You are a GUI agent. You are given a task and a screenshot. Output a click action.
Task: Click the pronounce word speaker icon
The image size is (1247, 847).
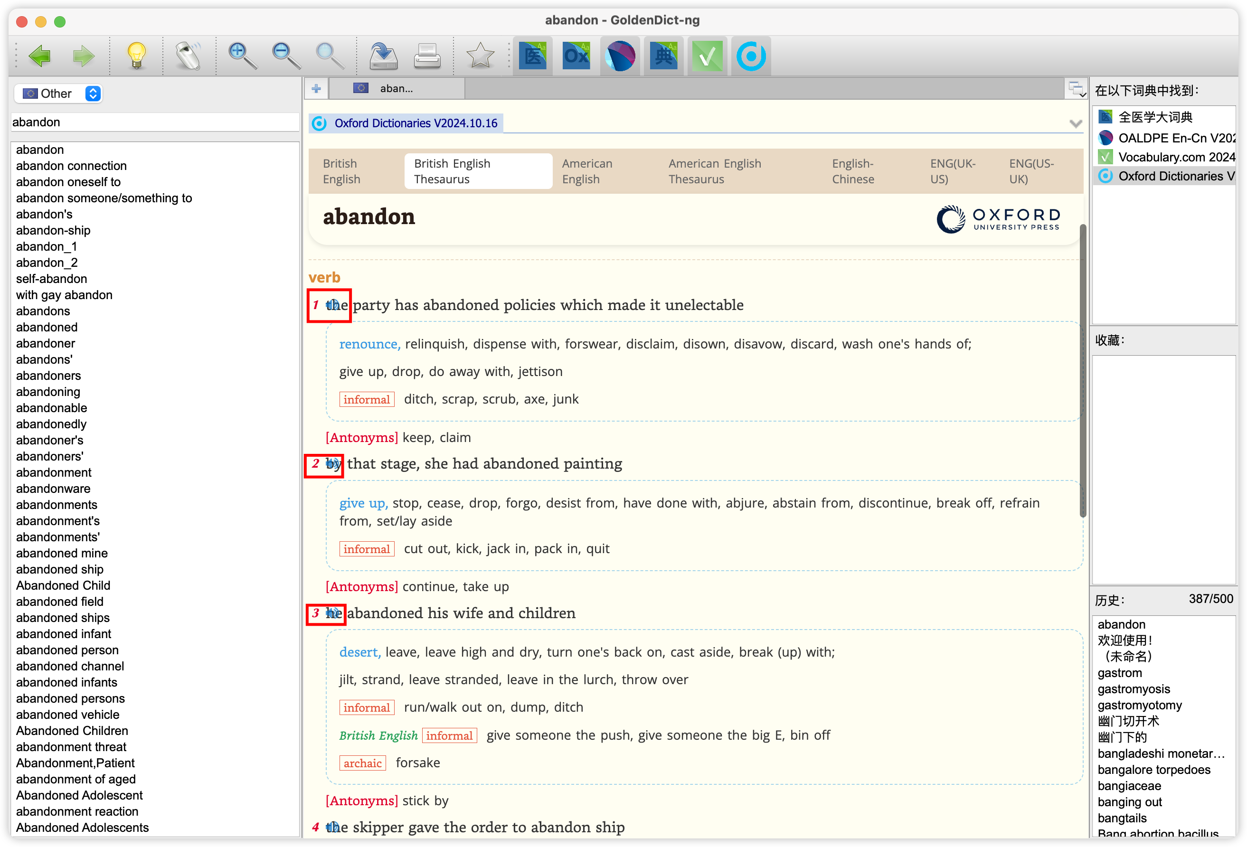point(189,56)
